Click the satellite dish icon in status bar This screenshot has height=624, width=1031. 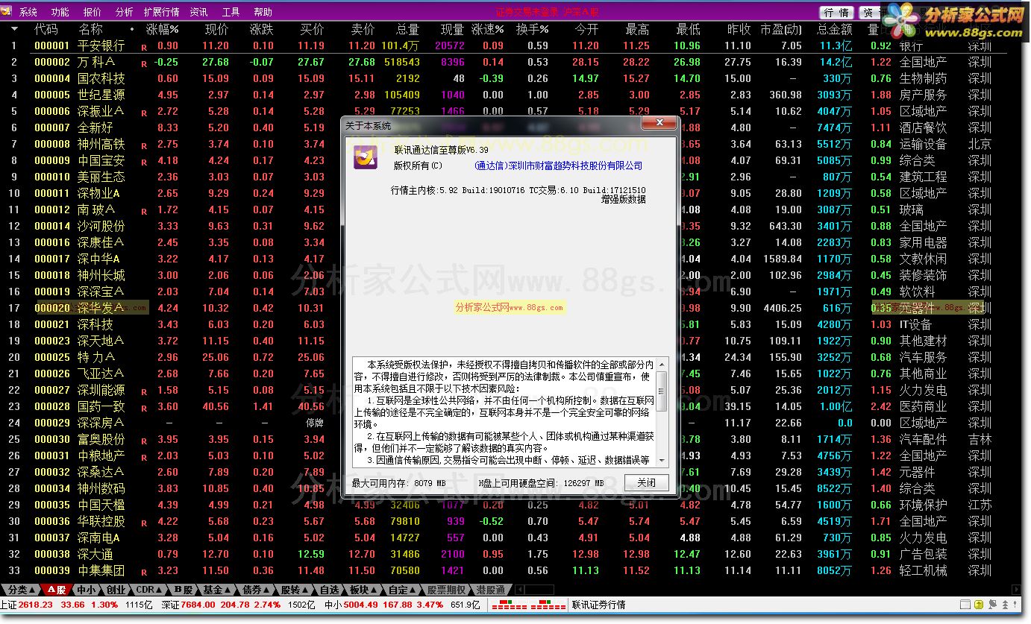[x=992, y=605]
